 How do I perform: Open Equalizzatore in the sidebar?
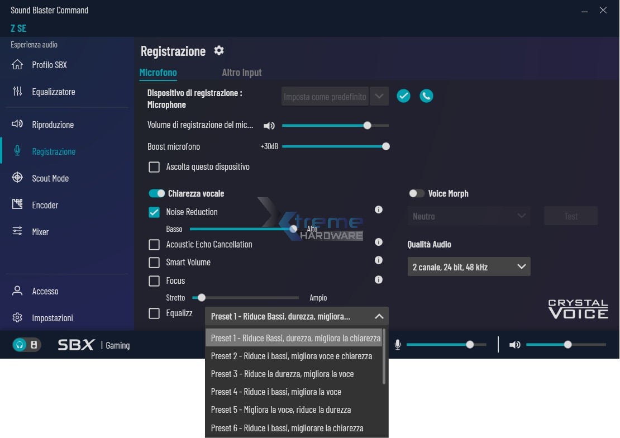point(53,92)
